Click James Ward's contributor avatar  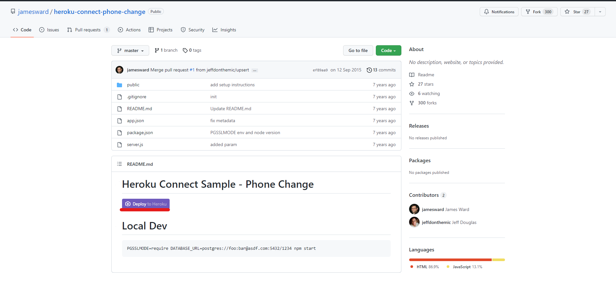point(414,209)
